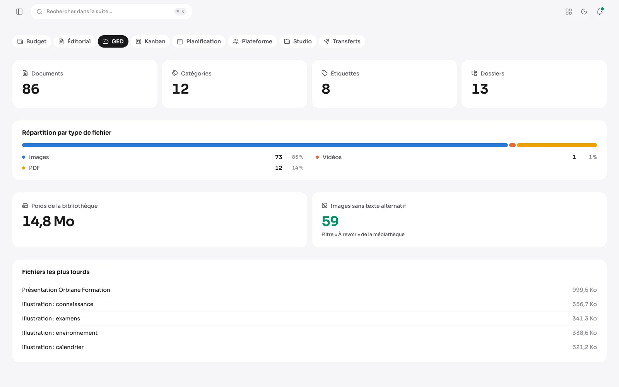Switch to dark mode moon icon
Image resolution: width=619 pixels, height=387 pixels.
584,12
